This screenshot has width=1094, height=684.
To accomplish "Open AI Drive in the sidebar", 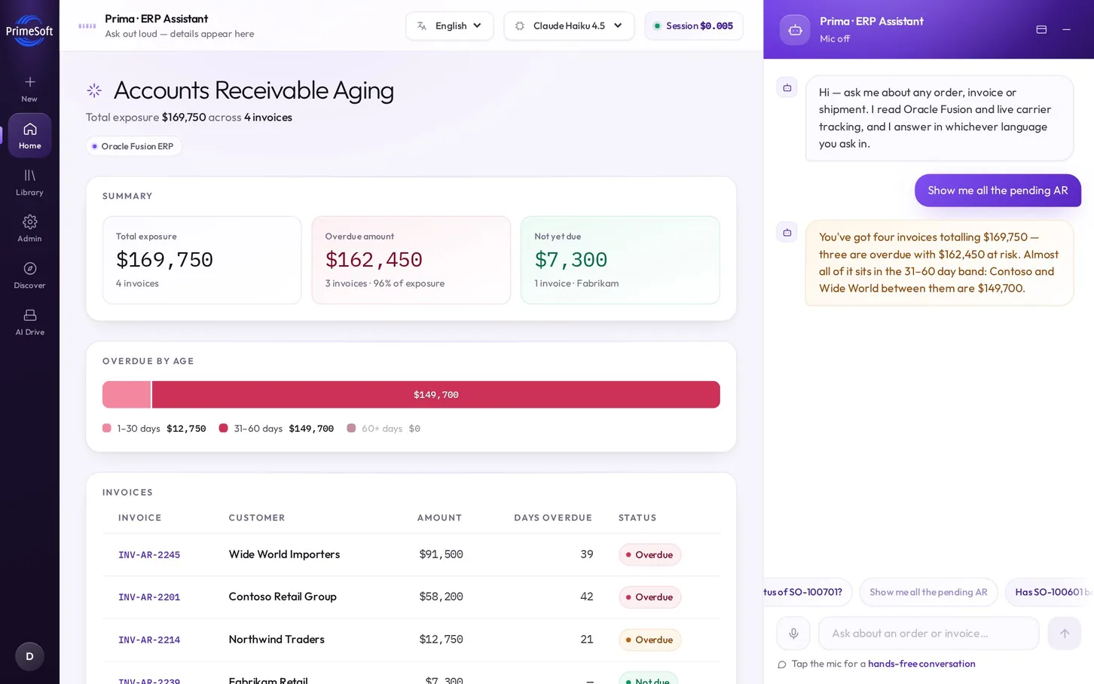I will click(x=29, y=322).
